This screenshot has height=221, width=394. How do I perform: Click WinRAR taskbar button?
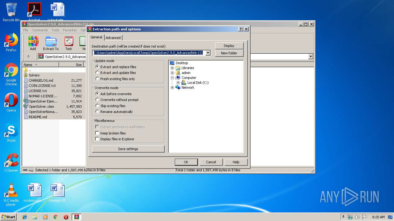77,217
